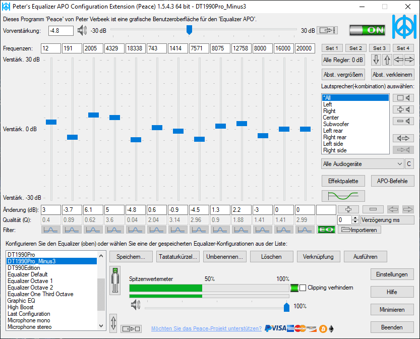The width and height of the screenshot is (420, 339).
Task: Click the vertical resize double-arrow icon
Action: tap(113, 323)
